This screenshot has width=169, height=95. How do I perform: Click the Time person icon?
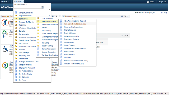point(5,23)
